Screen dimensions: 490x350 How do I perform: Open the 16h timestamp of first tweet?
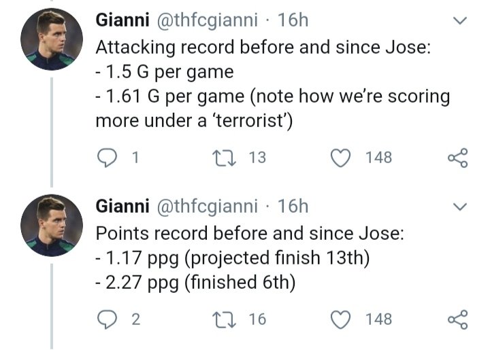(293, 21)
